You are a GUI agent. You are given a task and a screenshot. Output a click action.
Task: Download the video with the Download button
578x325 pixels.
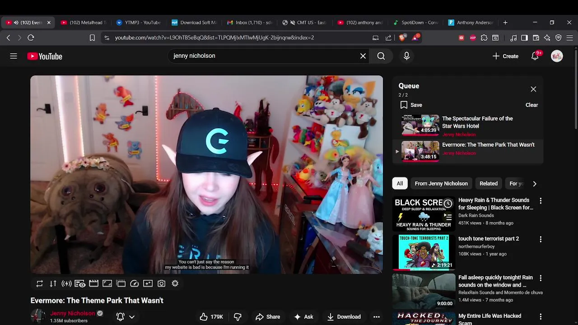(x=344, y=317)
